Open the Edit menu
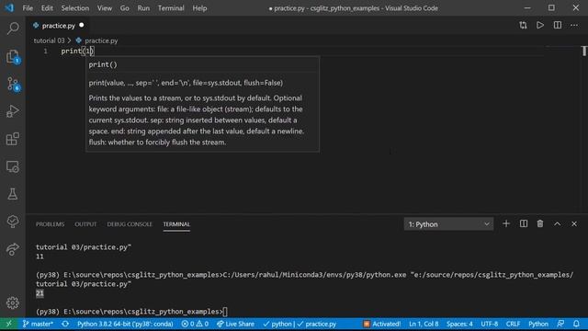588x331 pixels. click(x=47, y=8)
